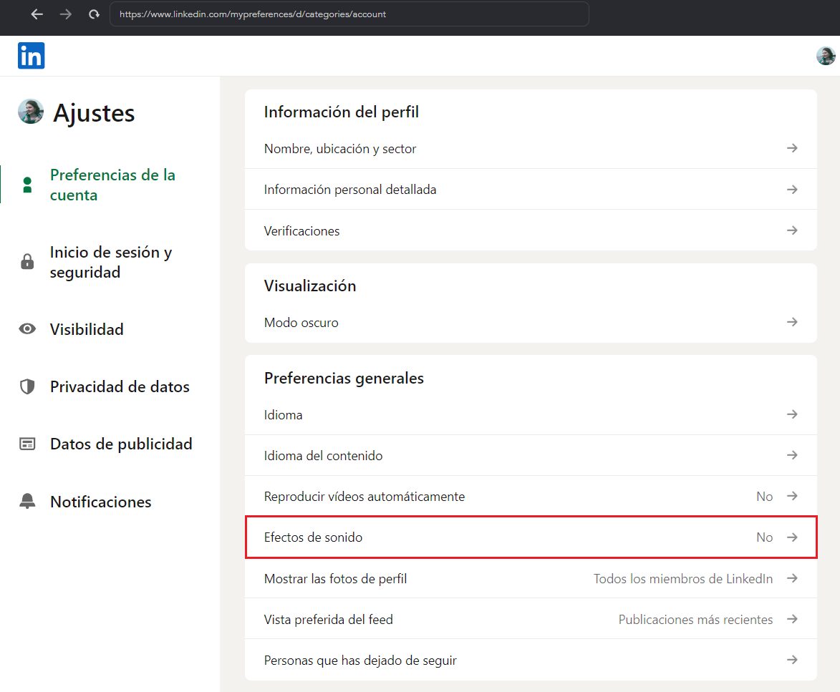Click the bell icon for Notificaciones

(27, 502)
